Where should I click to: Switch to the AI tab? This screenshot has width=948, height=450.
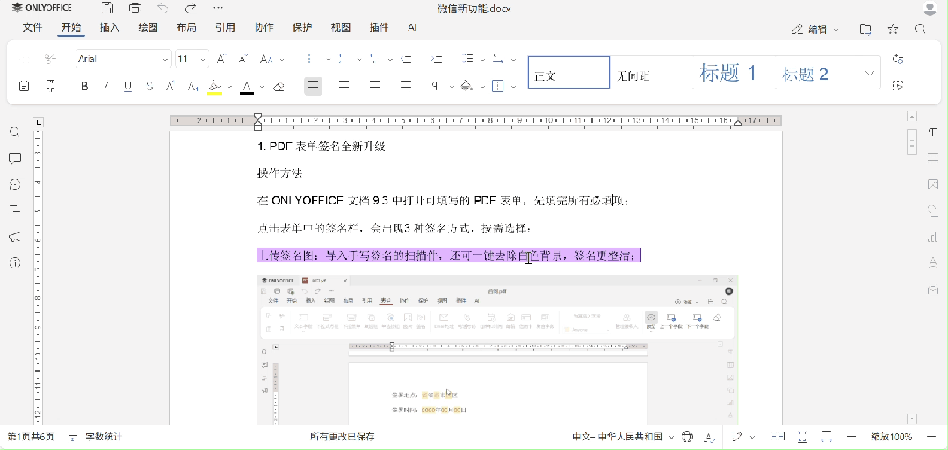point(412,28)
